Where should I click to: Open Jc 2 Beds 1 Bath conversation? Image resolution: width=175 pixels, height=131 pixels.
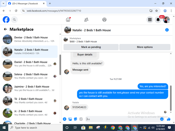point(29,113)
